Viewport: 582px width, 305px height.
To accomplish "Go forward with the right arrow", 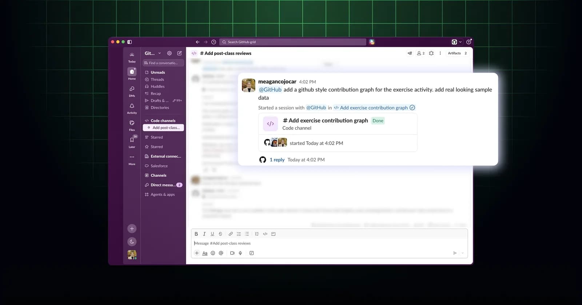I will (x=206, y=42).
